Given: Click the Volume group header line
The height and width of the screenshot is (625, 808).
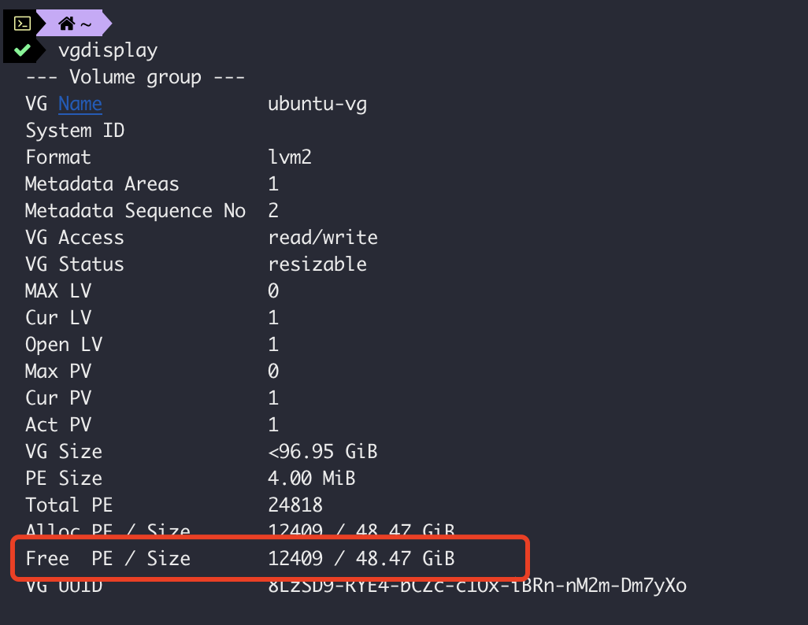Looking at the screenshot, I should (135, 77).
